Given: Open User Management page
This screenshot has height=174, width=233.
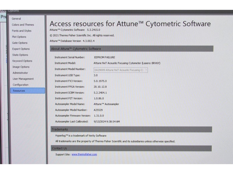Looking at the screenshot, I should click(23, 79).
